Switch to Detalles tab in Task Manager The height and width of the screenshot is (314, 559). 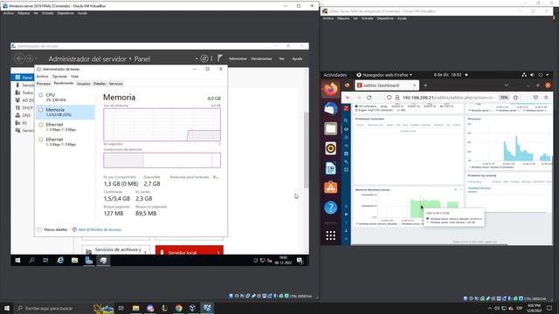100,84
